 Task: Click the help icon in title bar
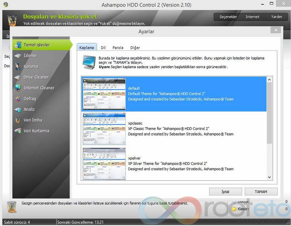click(5, 5)
